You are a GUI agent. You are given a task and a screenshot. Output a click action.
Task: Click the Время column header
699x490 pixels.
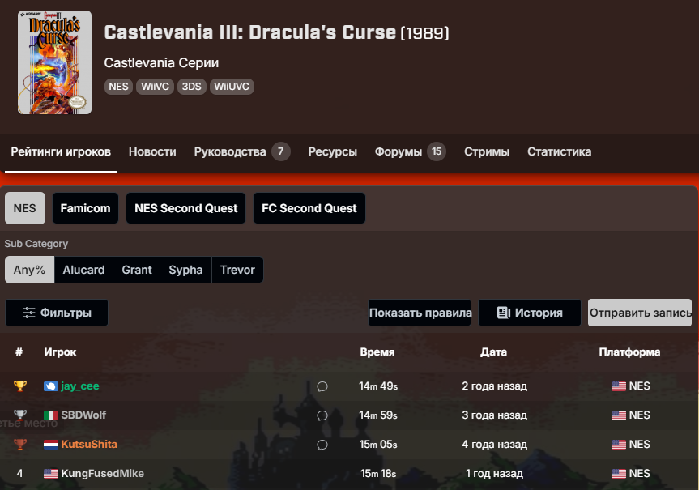377,352
